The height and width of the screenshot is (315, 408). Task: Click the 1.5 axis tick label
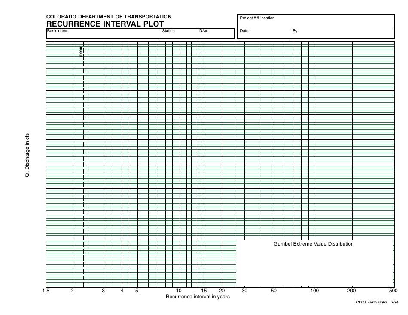coord(46,291)
